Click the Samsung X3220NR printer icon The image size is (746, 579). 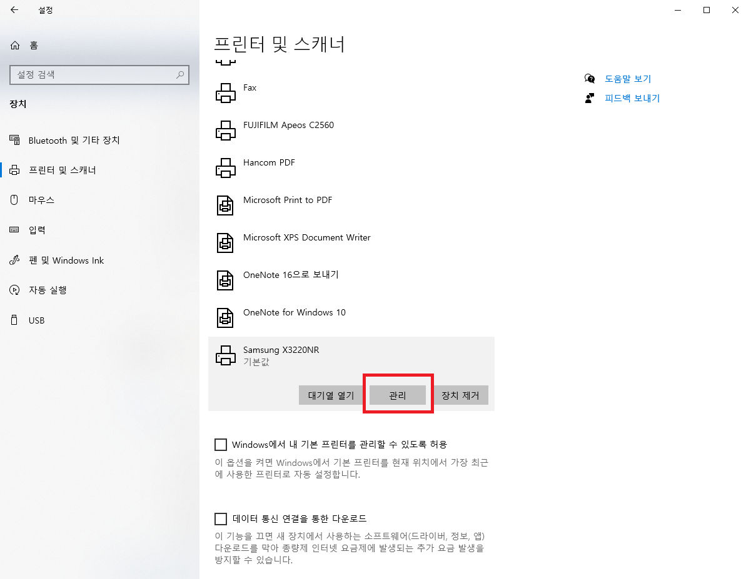[x=225, y=355]
